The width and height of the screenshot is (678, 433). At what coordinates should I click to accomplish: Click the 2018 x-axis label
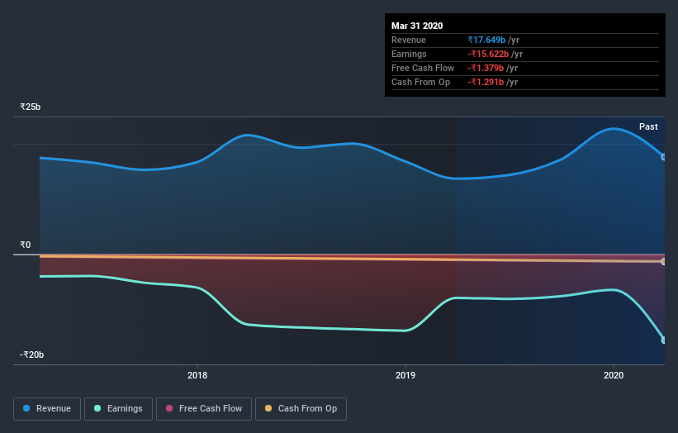click(197, 375)
